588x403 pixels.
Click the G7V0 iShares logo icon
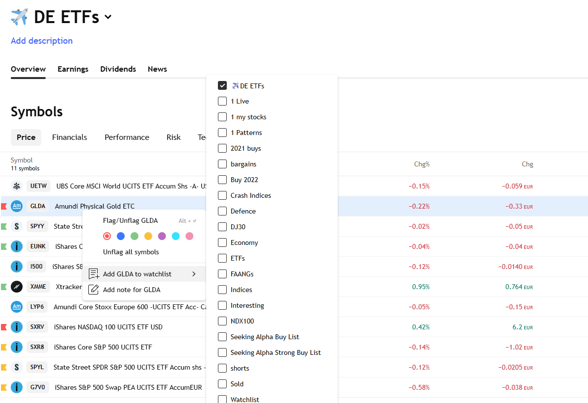17,387
